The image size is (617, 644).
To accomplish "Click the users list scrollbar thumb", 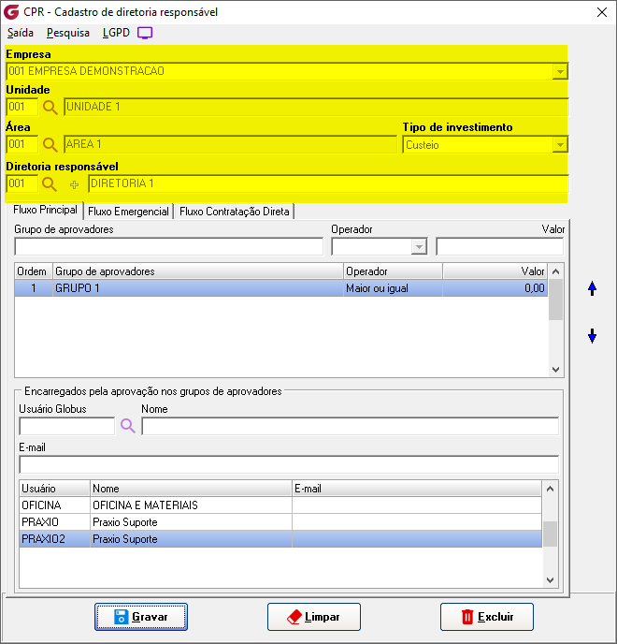I will [550, 534].
